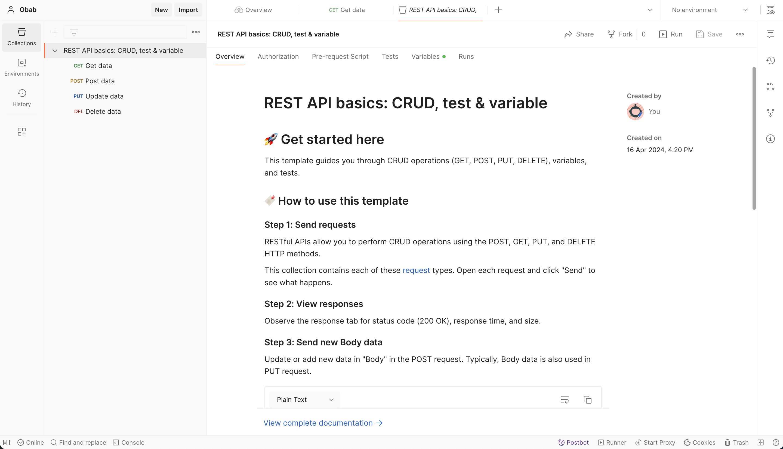Open the changelog history icon in right sidebar
The image size is (783, 449).
(770, 60)
